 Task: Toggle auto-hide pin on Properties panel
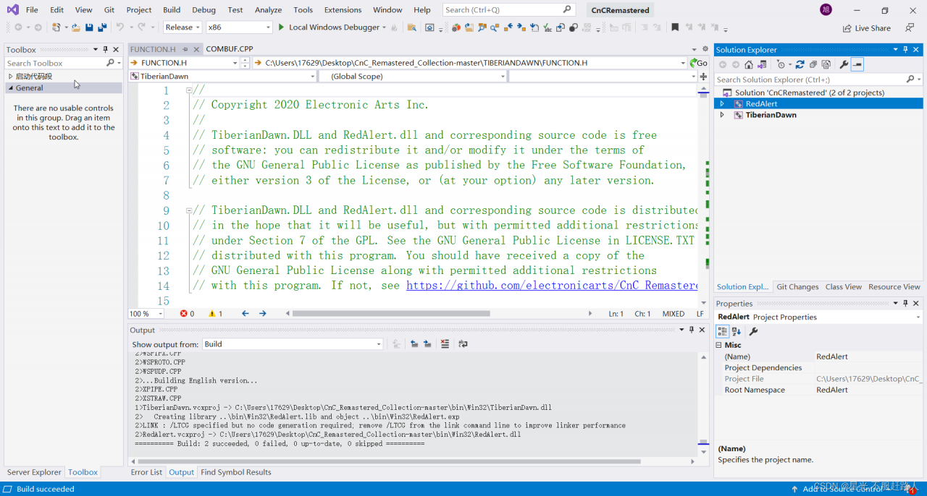pos(905,303)
